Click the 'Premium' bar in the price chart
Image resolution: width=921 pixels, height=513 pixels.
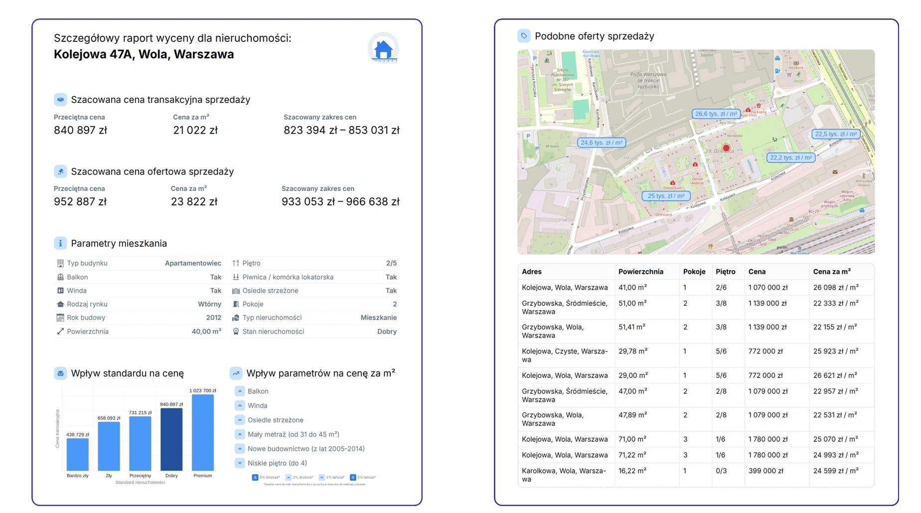click(x=202, y=434)
